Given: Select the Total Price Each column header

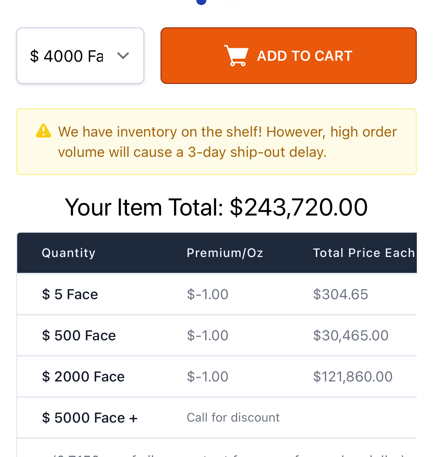Looking at the screenshot, I should coord(364,253).
